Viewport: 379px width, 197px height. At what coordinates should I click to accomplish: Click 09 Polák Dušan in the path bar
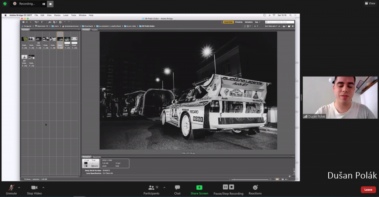coord(147,26)
